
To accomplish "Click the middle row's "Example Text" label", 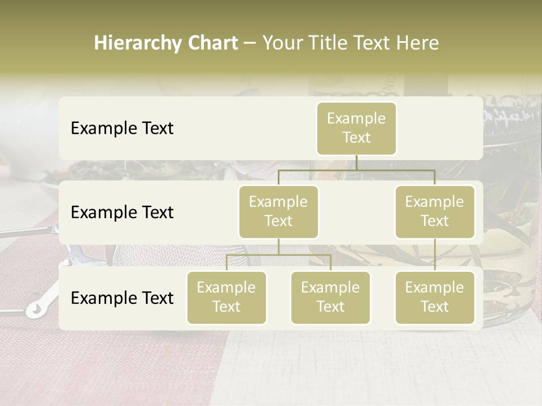I will click(x=122, y=213).
